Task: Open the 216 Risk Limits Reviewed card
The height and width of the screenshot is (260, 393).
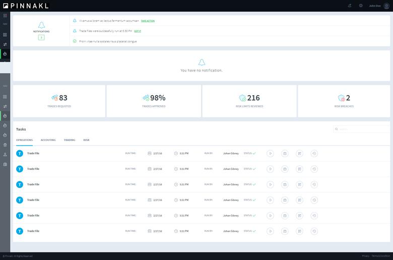Action: (249, 101)
